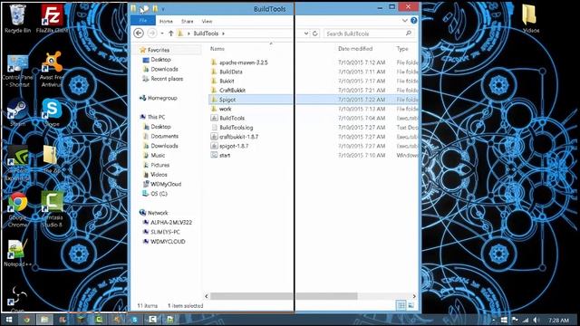This screenshot has height=326, width=580.
Task: Click the Forward arrow in Explorer
Action: click(151, 34)
